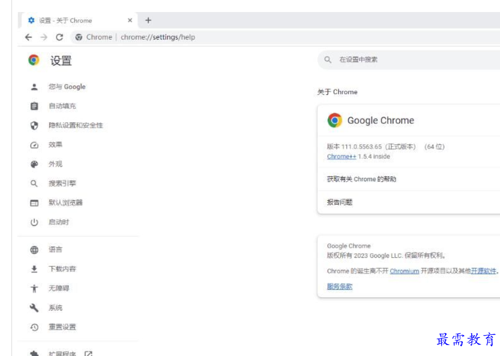Click the magnifier icon for 搜索引擎
The width and height of the screenshot is (500, 356).
[34, 183]
